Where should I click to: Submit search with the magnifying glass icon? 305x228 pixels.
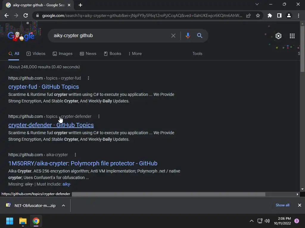200,36
